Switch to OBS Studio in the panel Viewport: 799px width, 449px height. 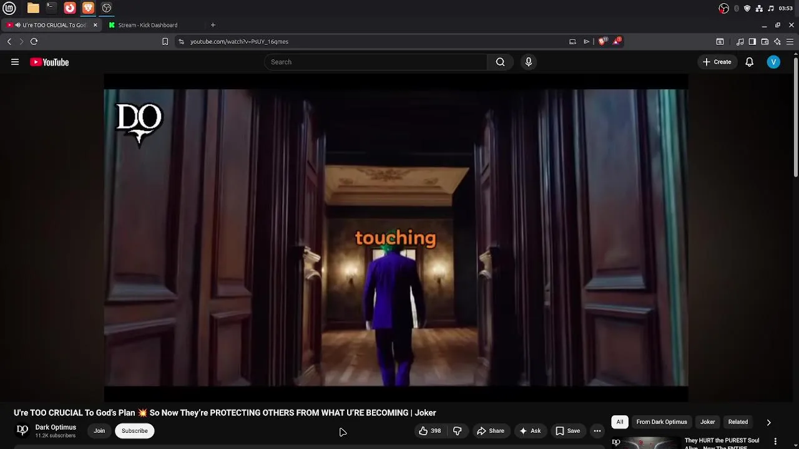(x=107, y=8)
